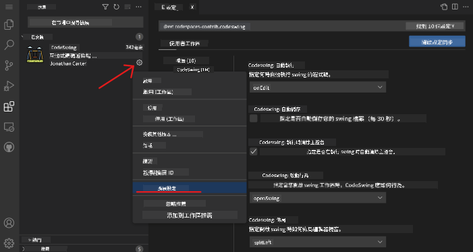Viewport: 473px width, 252px height.
Task: Open the onEdit auto run dropdown
Action: [318, 87]
